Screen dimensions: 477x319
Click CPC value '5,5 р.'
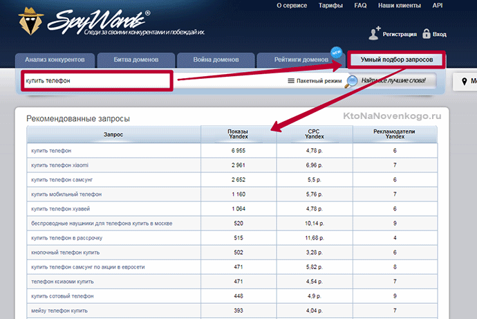315,180
